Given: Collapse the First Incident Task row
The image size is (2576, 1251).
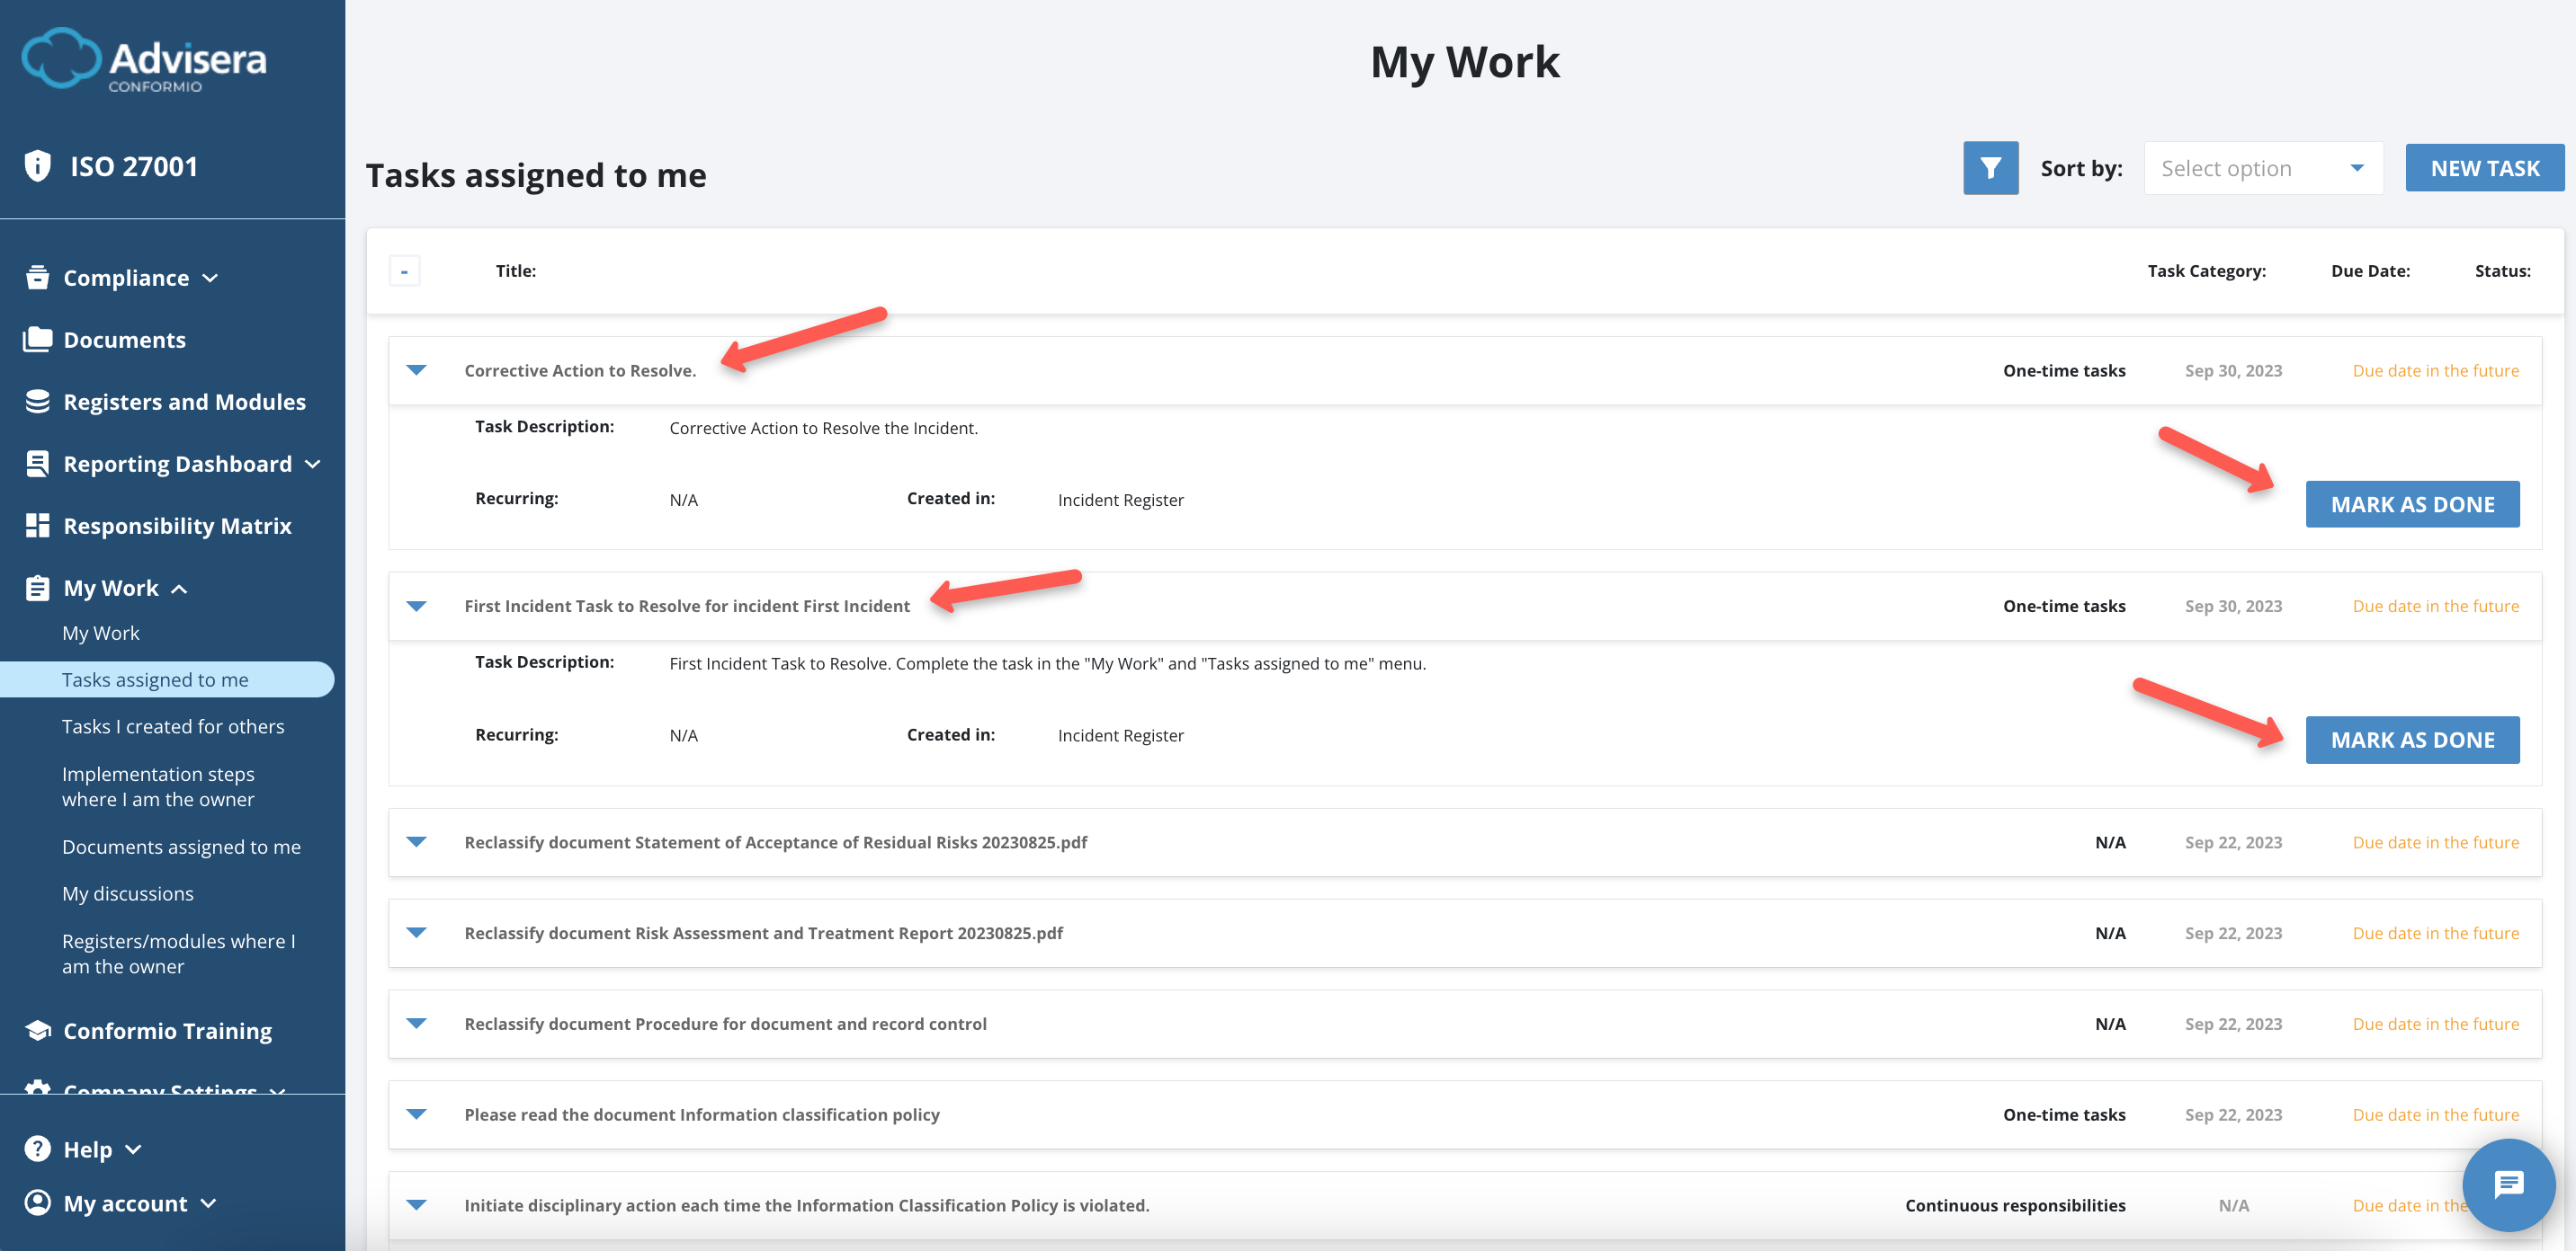Looking at the screenshot, I should click(x=417, y=607).
